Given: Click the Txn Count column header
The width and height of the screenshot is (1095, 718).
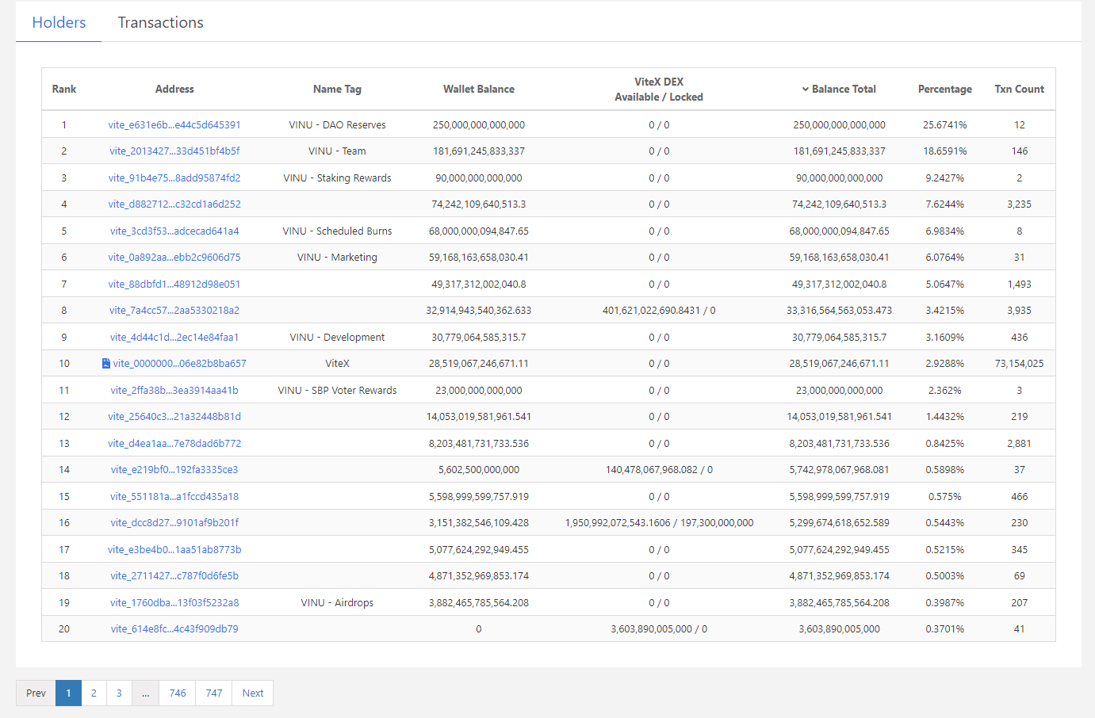Looking at the screenshot, I should pyautogui.click(x=1020, y=90).
